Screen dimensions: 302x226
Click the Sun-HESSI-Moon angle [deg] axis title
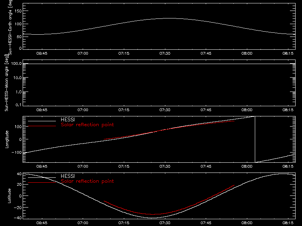tap(6, 83)
